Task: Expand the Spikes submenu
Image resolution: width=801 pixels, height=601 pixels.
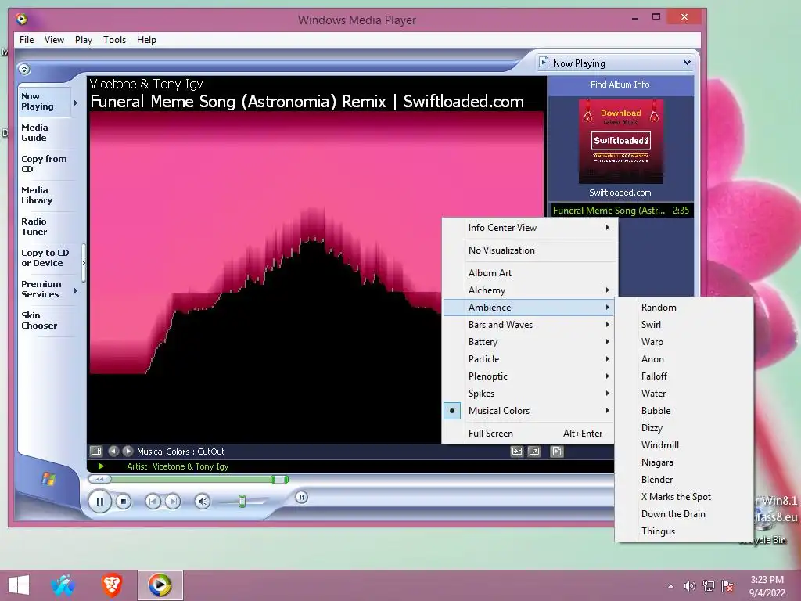Action: click(530, 394)
